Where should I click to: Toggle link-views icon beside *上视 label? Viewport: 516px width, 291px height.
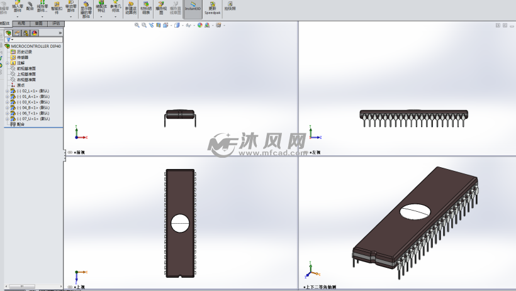click(70, 287)
